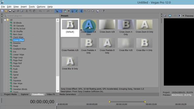Click the Video Output FX preview icon
194x109 pixels.
coord(175,16)
